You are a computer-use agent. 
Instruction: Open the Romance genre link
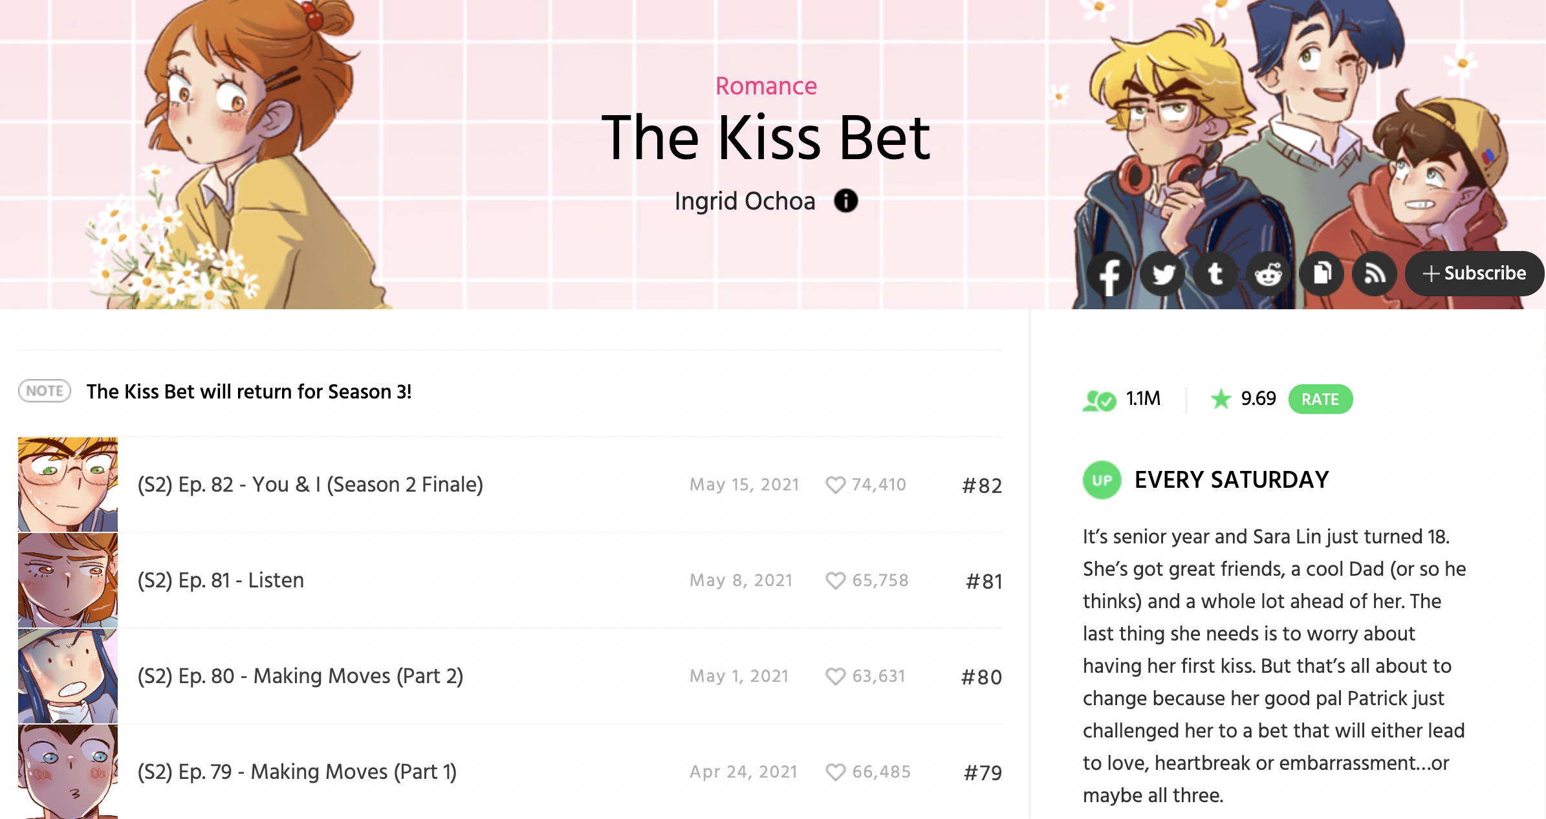766,86
